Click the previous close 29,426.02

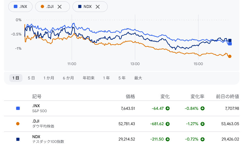230,139
